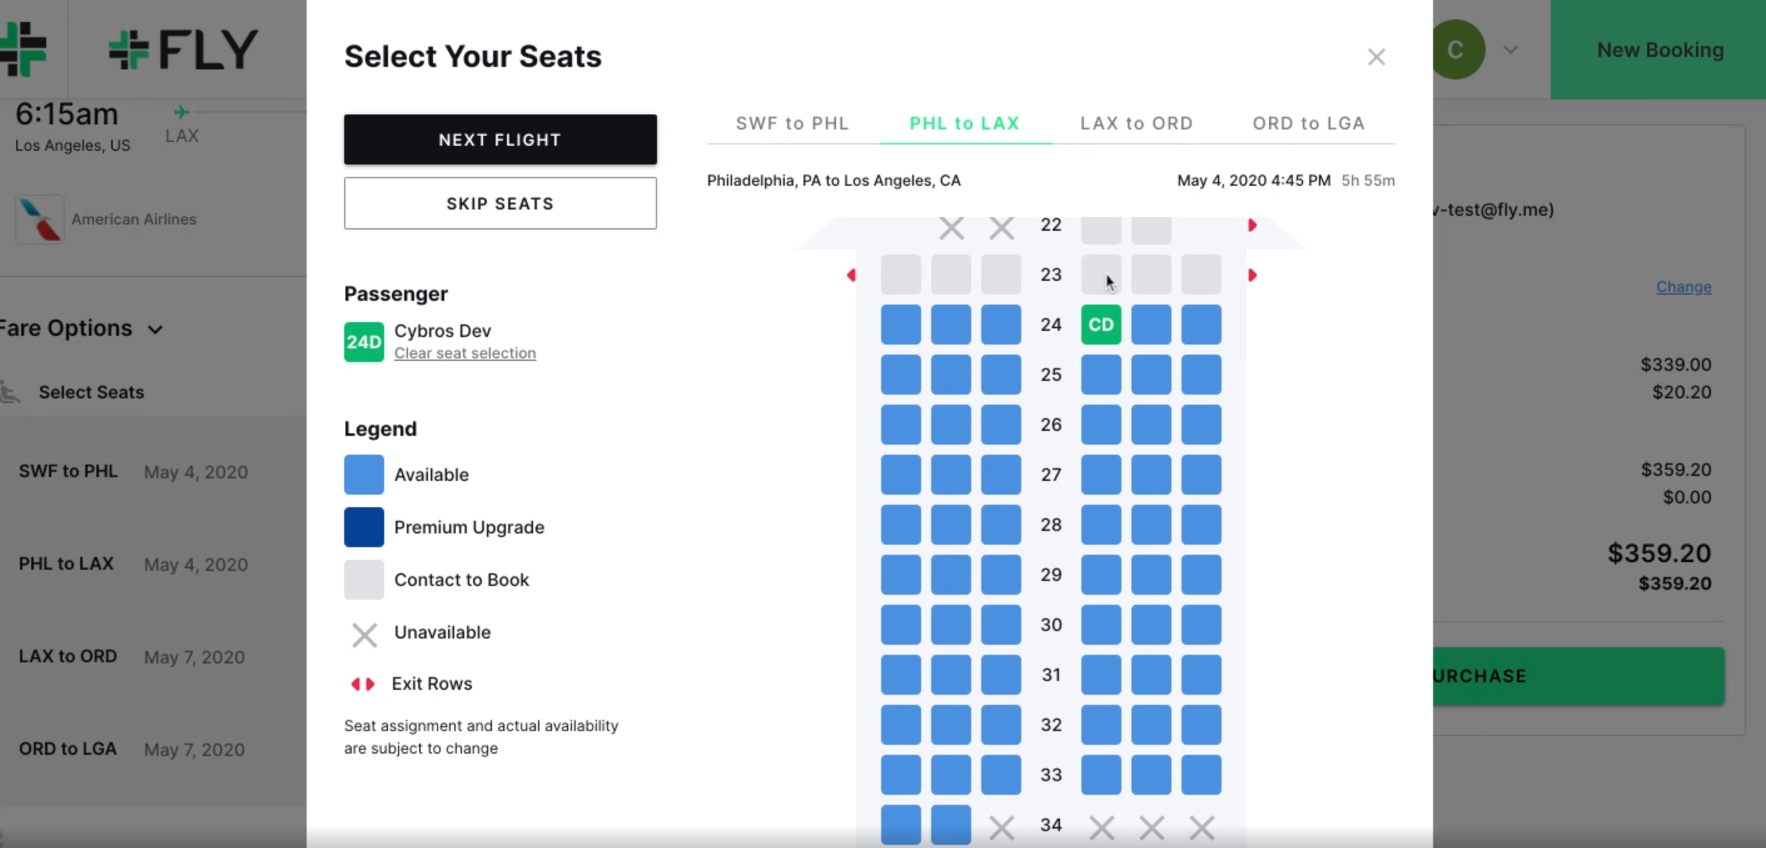Image resolution: width=1766 pixels, height=848 pixels.
Task: Click the left exit row marker at row 23
Action: click(851, 275)
